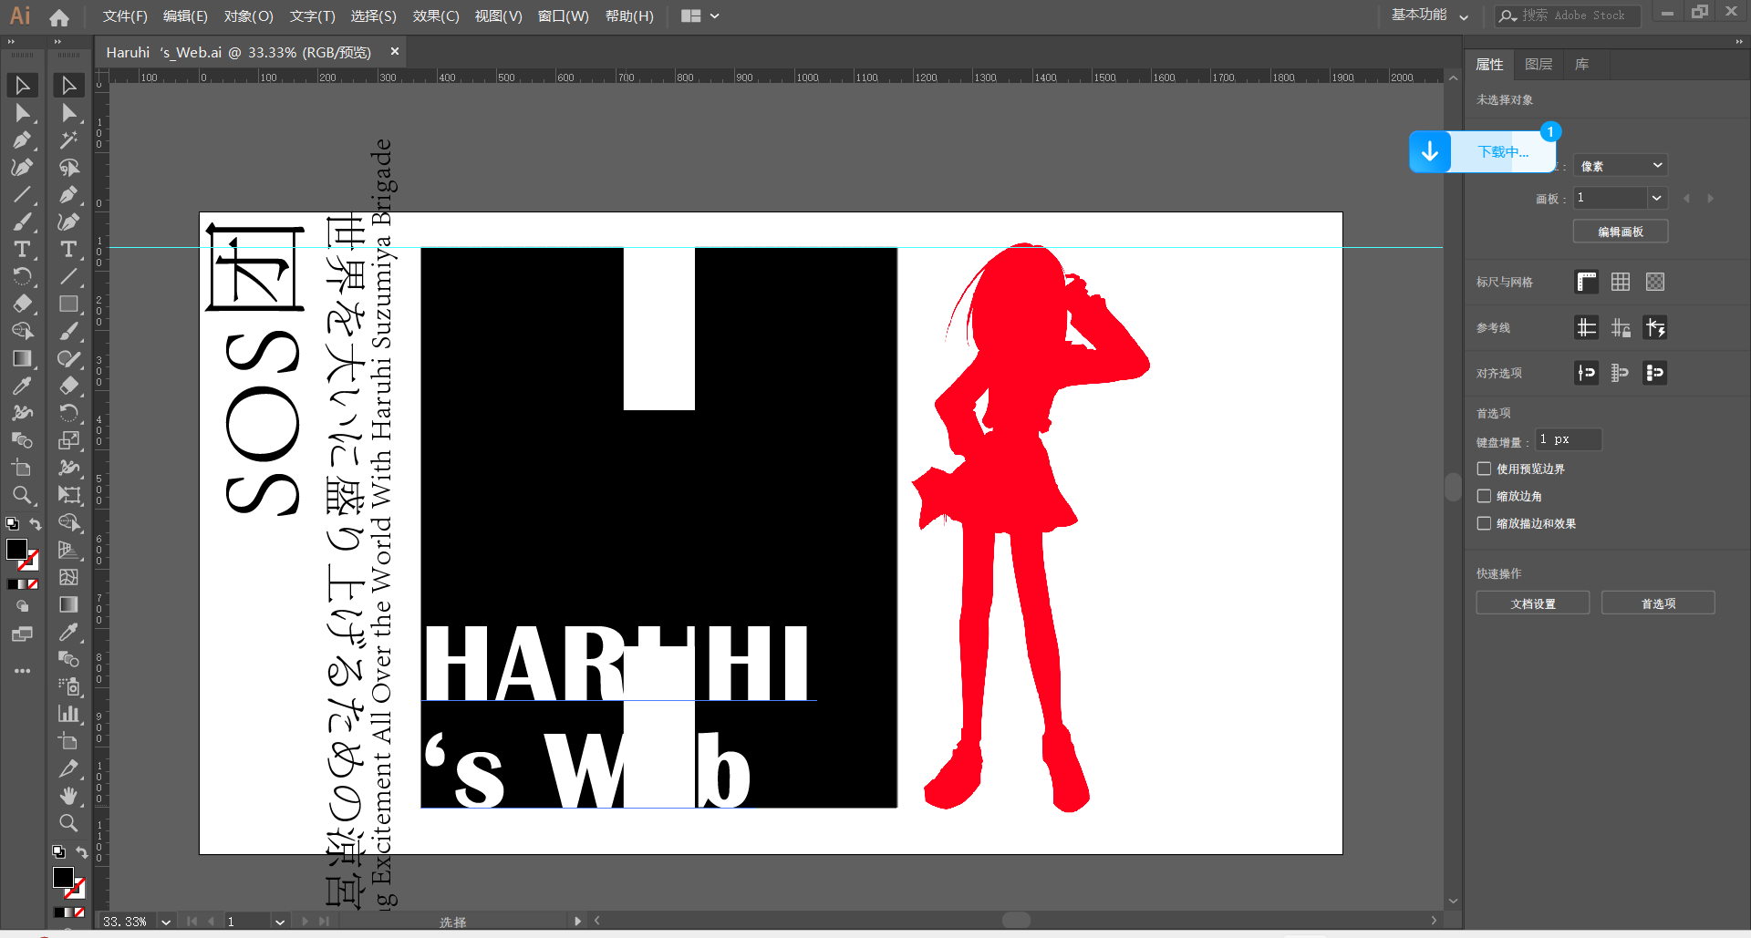This screenshot has height=938, width=1751.
Task: Open the 帮助(H) menu
Action: point(629,16)
